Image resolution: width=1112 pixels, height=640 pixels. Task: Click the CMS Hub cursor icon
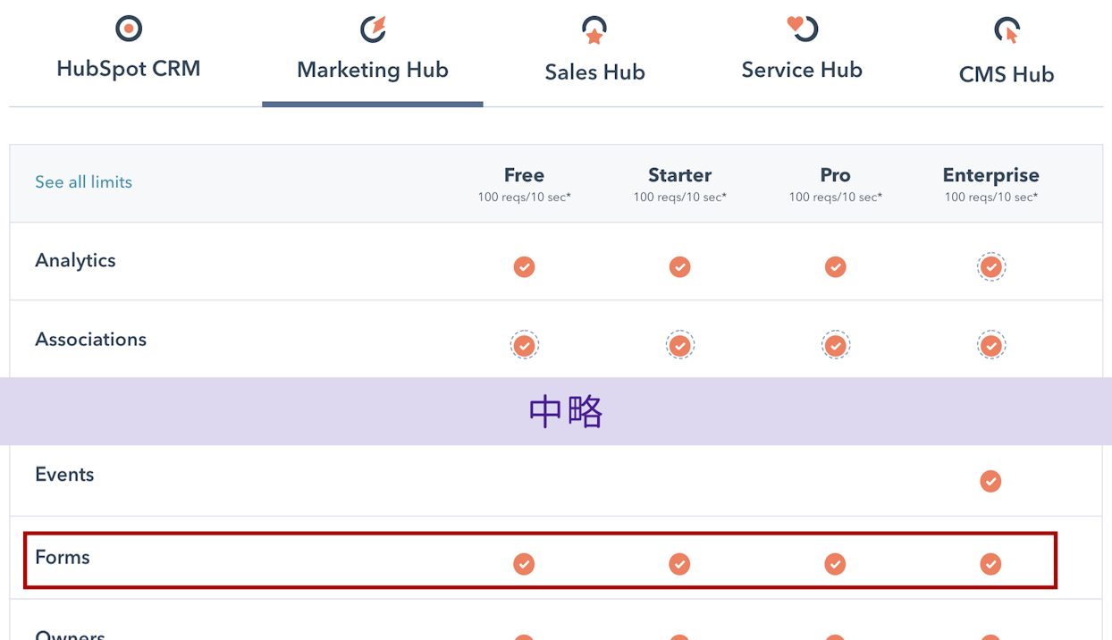point(1007,31)
